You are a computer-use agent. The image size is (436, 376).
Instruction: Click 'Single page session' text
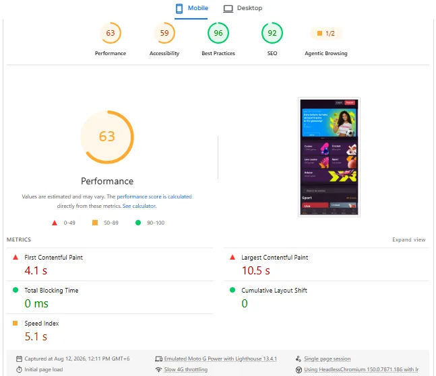pos(328,359)
